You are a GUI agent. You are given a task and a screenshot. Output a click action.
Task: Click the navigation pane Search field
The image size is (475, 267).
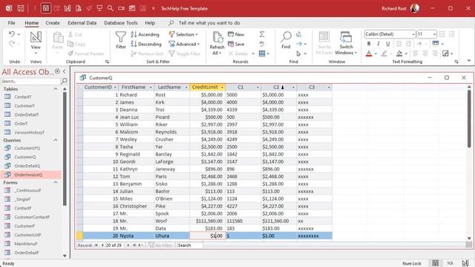[30, 81]
